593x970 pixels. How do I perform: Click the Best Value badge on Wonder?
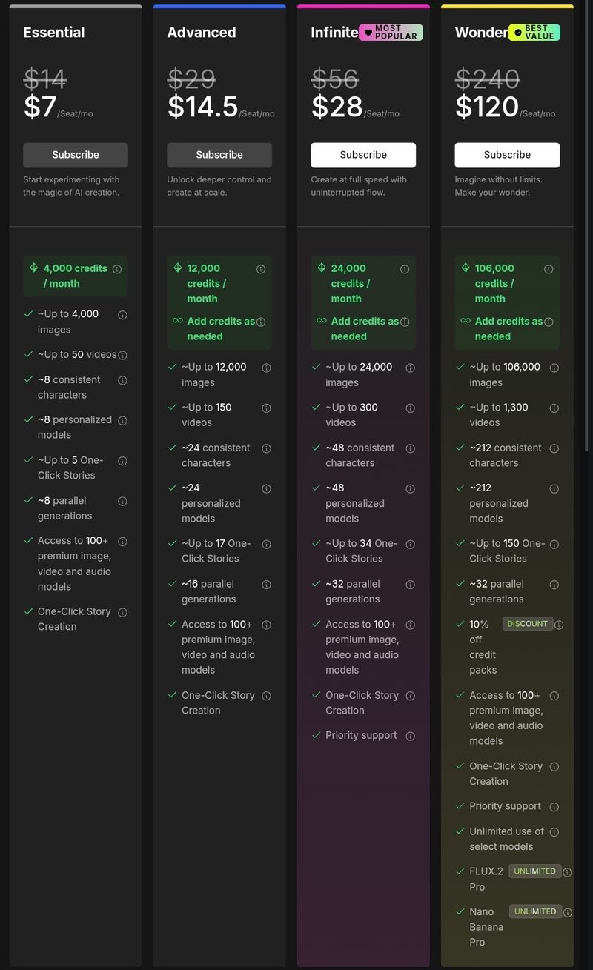click(534, 33)
